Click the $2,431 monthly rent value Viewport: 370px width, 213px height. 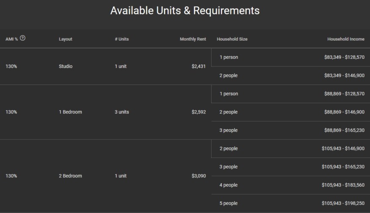tap(198, 66)
